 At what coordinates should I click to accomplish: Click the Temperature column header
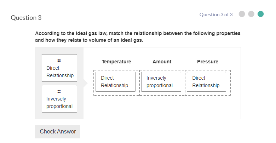click(116, 62)
